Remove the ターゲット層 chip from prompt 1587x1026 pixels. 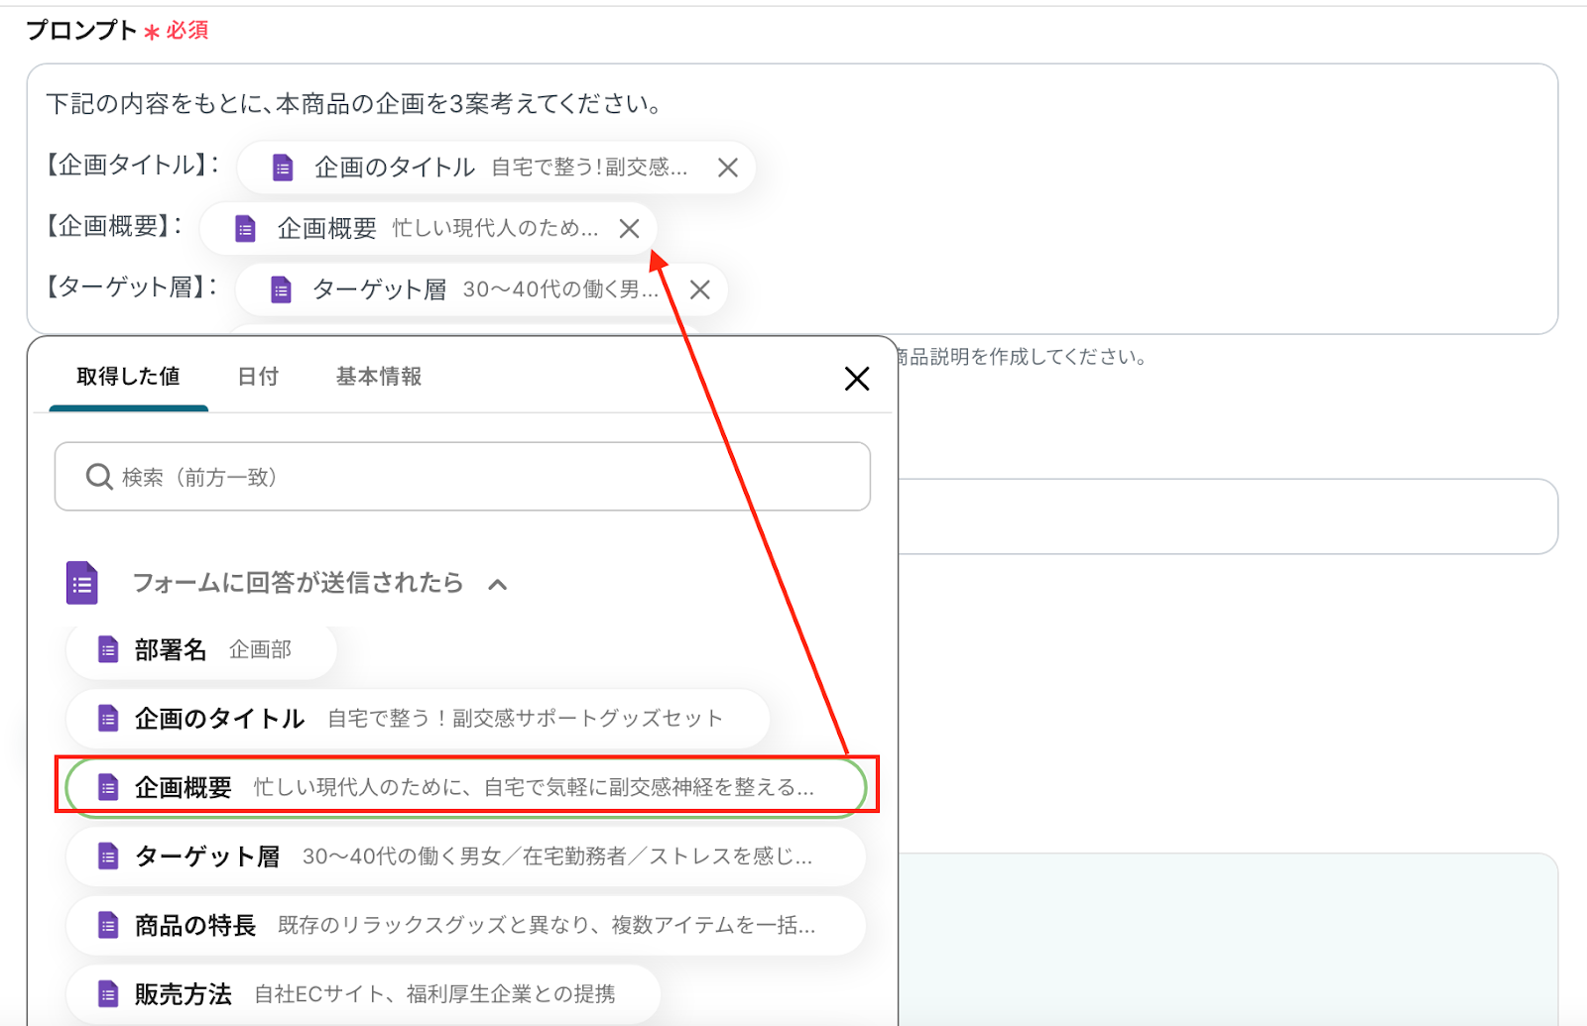pos(699,289)
